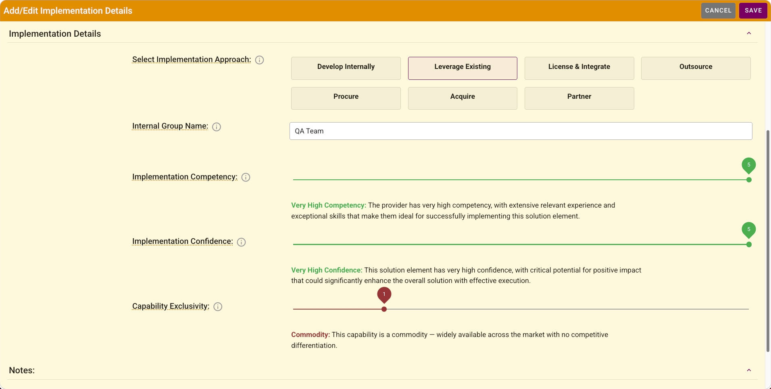Pick Acquire approach
The height and width of the screenshot is (389, 771).
tap(463, 98)
